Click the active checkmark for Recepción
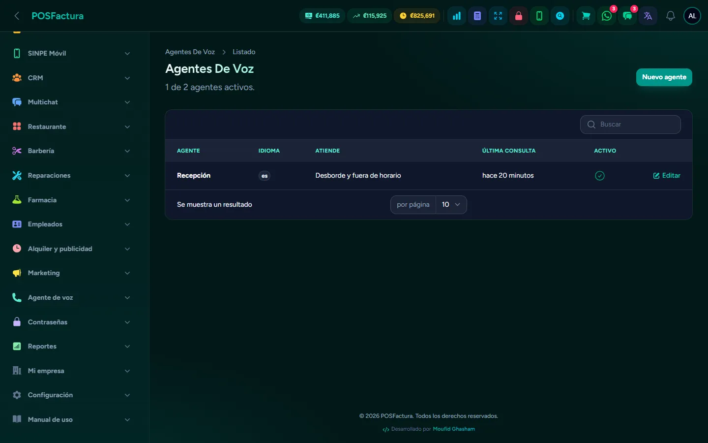Image resolution: width=708 pixels, height=443 pixels. (599, 176)
